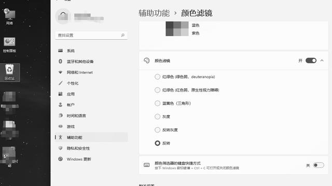This screenshot has height=186, width=332.
Task: Select the 蓝黄色 radio button
Action: click(157, 103)
